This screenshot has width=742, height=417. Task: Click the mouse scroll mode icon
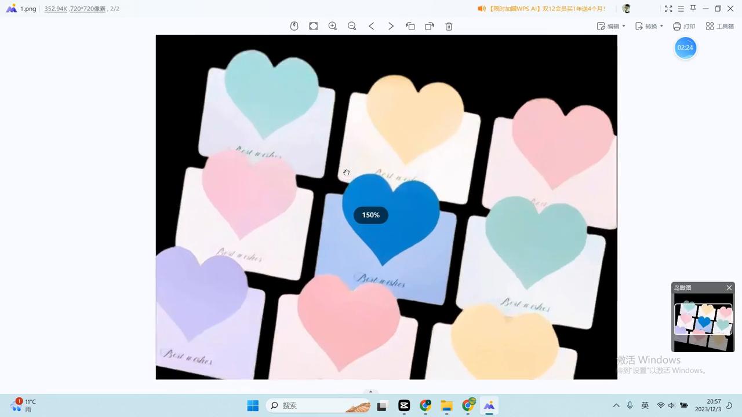click(x=294, y=26)
